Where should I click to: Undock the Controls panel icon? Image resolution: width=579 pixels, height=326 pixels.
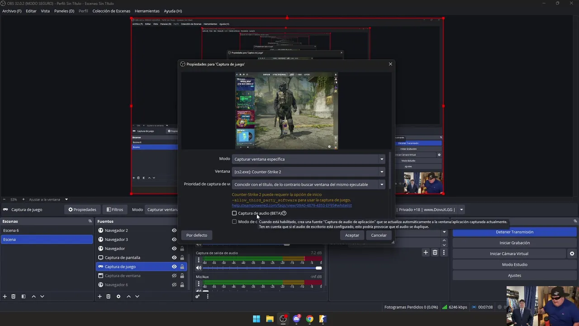tap(575, 221)
